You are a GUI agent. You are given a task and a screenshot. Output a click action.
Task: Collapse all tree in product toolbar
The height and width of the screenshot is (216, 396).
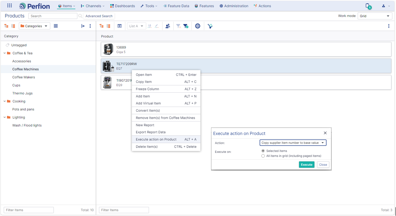(x=108, y=26)
